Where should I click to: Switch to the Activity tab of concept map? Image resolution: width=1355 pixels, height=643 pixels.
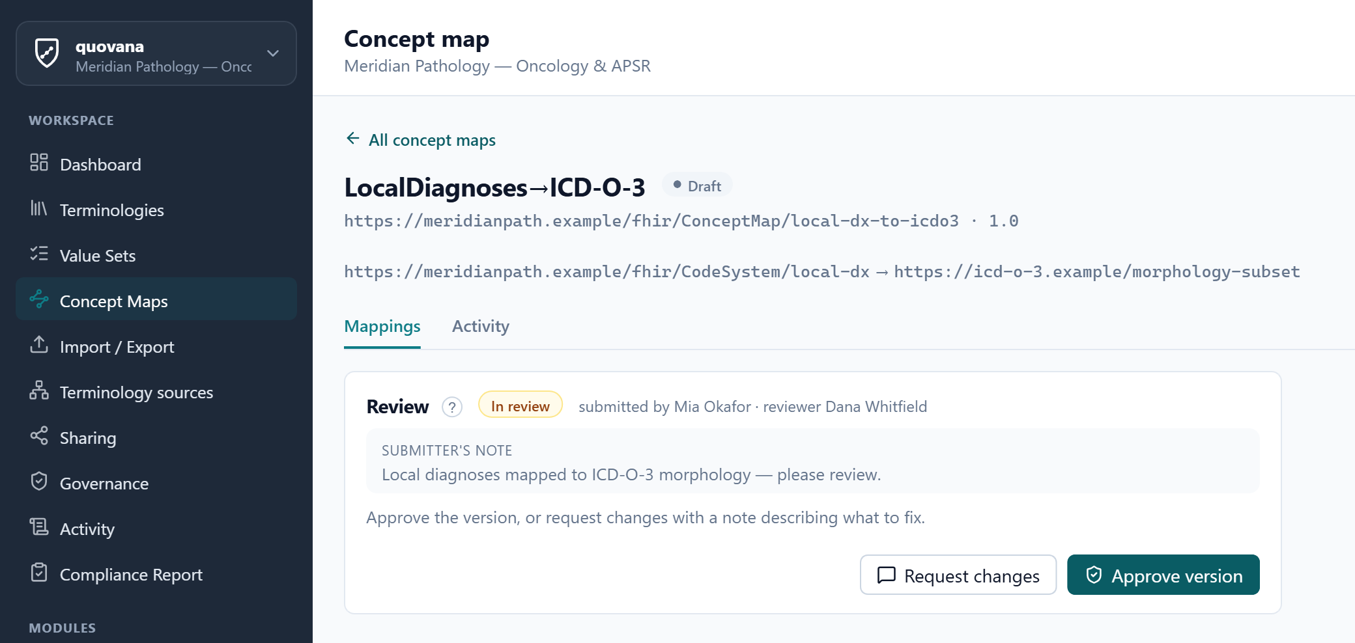(481, 327)
